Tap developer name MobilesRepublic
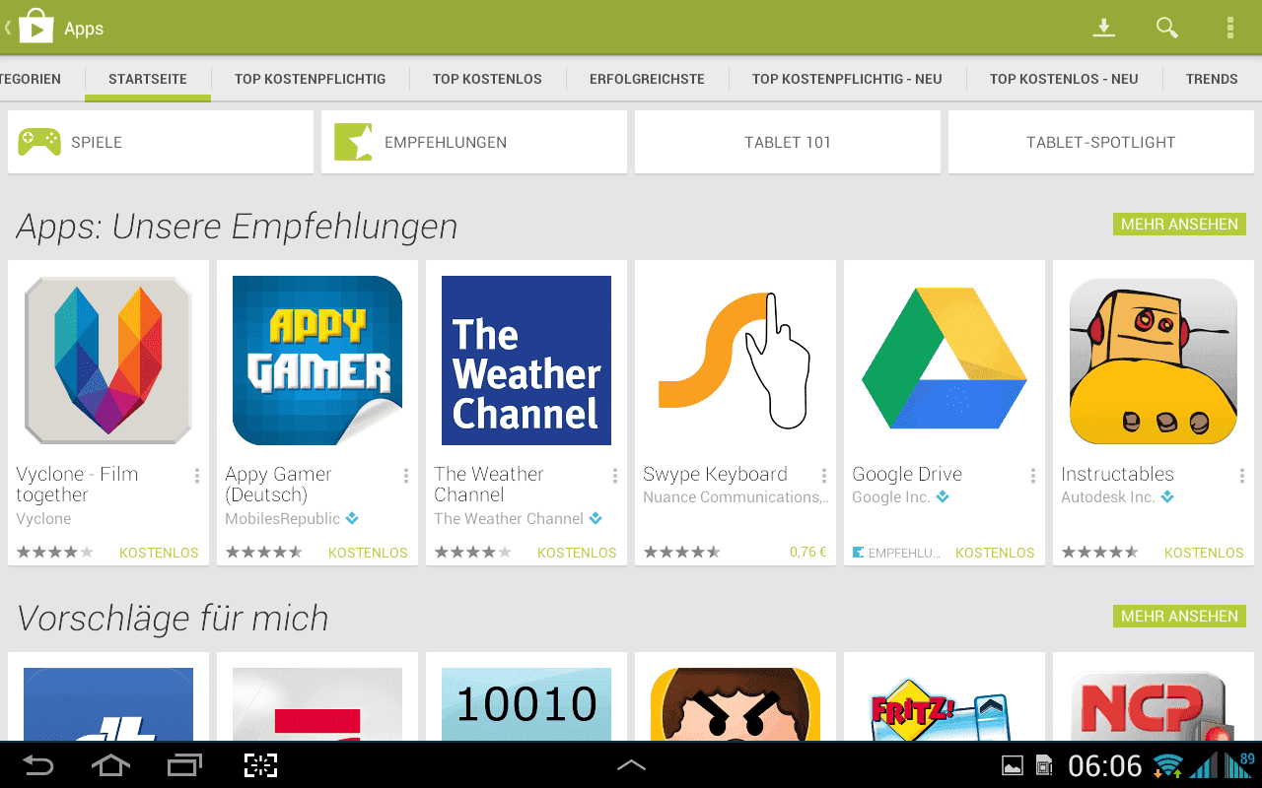Screen dimensions: 1262x788 pos(282,518)
